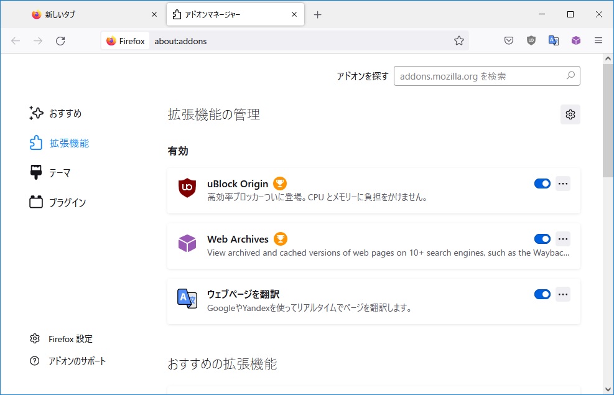Toggle off the ウェブページを翻訳 extension

542,294
